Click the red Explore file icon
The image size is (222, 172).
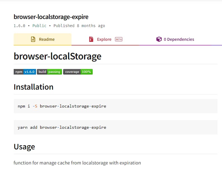[91, 39]
